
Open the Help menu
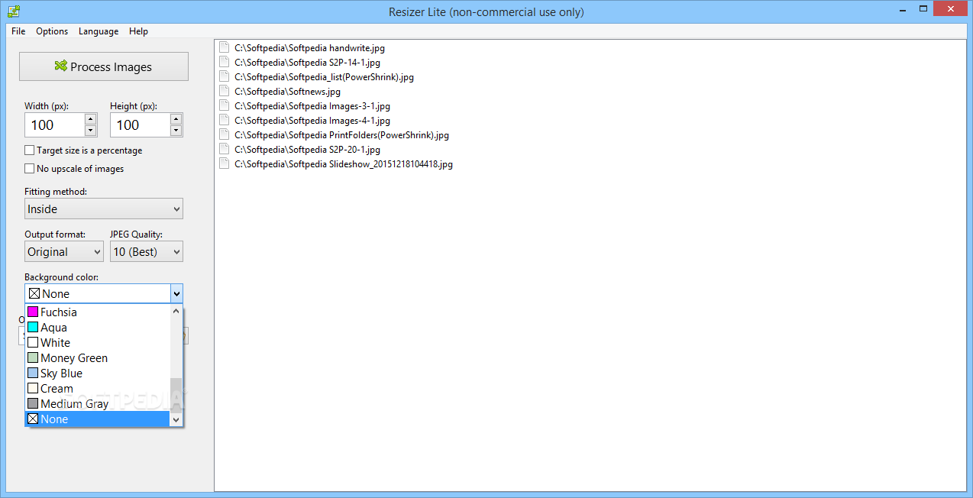pyautogui.click(x=138, y=31)
